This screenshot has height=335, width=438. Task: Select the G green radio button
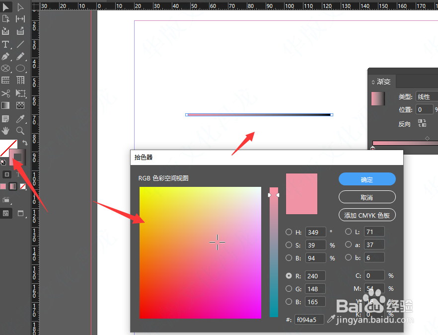click(x=289, y=289)
